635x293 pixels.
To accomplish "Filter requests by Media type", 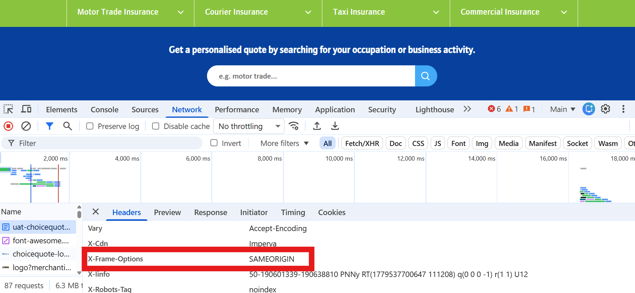I will click(508, 143).
